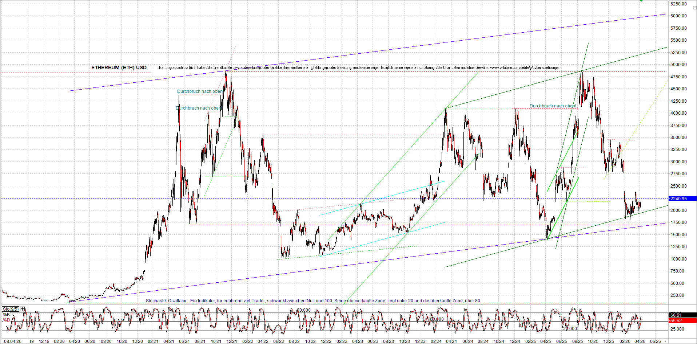Image resolution: width=697 pixels, height=344 pixels.
Task: Click the 25.000 value on oscillator scale
Action: pos(677,329)
